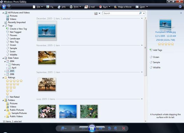184x133 pixels.
Task: Select the Flowers tag
Action: click(13, 35)
